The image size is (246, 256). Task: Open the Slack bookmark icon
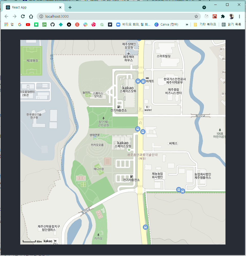pyautogui.click(x=85, y=25)
